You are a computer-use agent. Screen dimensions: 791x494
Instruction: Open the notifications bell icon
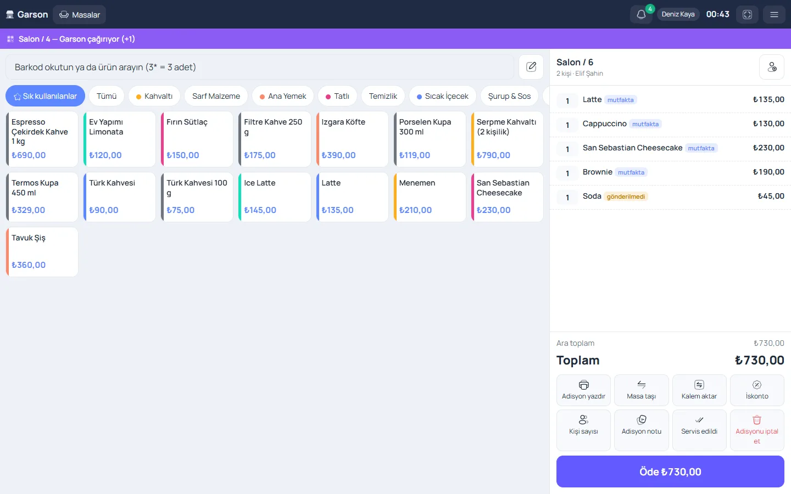640,14
